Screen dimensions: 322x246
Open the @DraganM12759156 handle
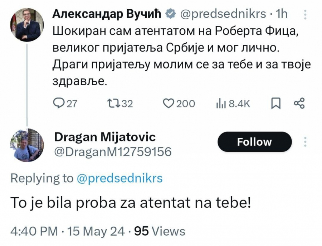[x=112, y=152]
